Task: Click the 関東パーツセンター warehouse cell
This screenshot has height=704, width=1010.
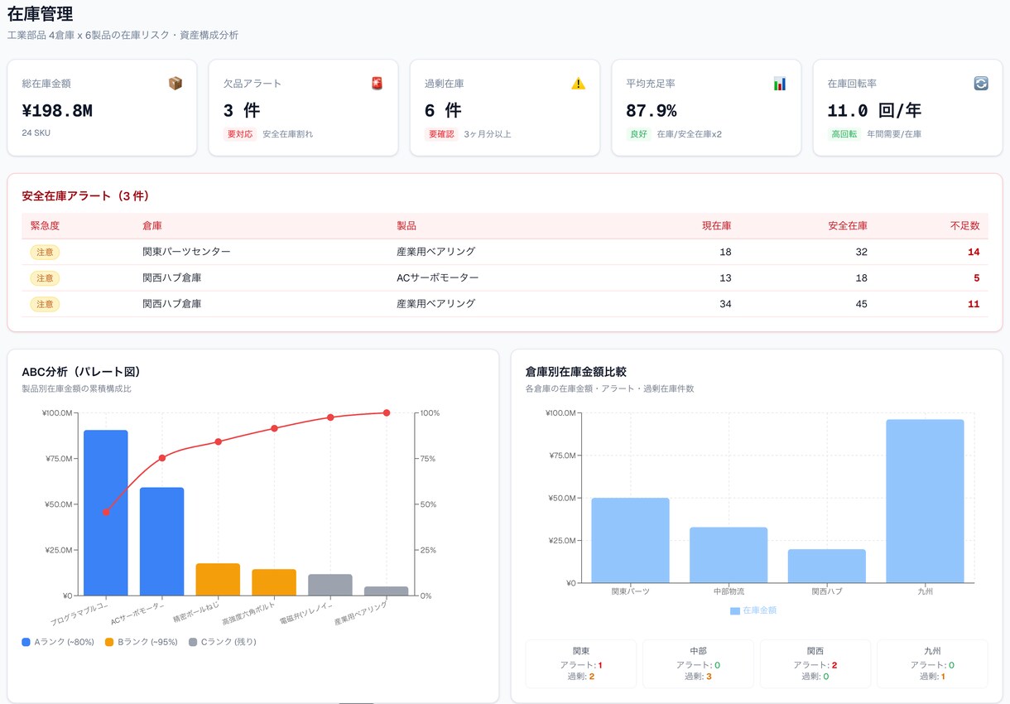Action: tap(186, 252)
